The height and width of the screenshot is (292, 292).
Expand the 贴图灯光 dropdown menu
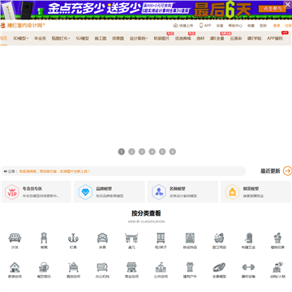tap(61, 38)
